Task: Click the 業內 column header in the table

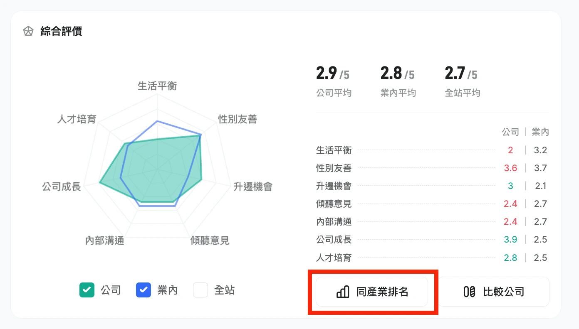Action: tap(540, 132)
